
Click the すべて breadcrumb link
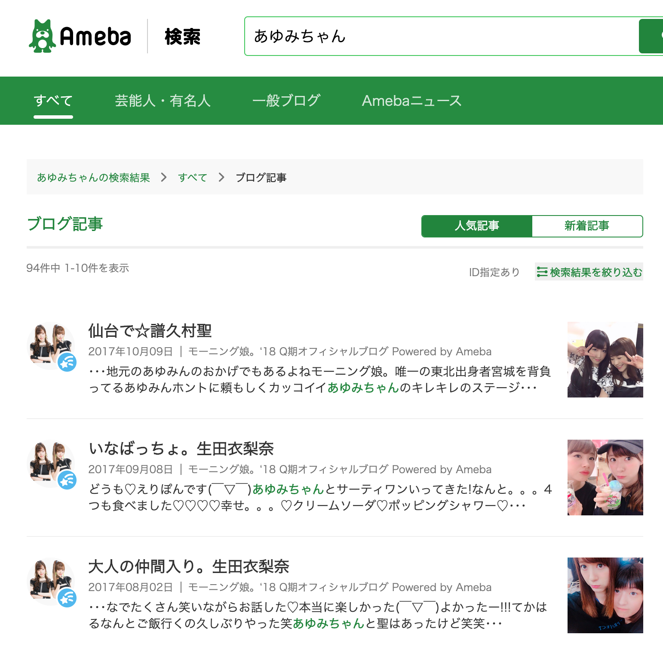[193, 177]
